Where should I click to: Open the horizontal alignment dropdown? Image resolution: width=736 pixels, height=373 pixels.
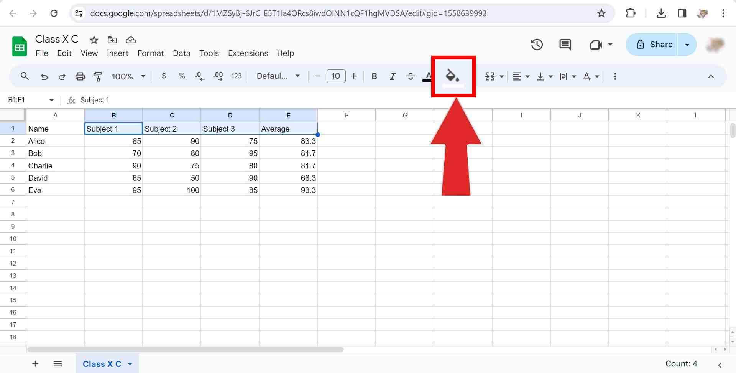point(520,76)
